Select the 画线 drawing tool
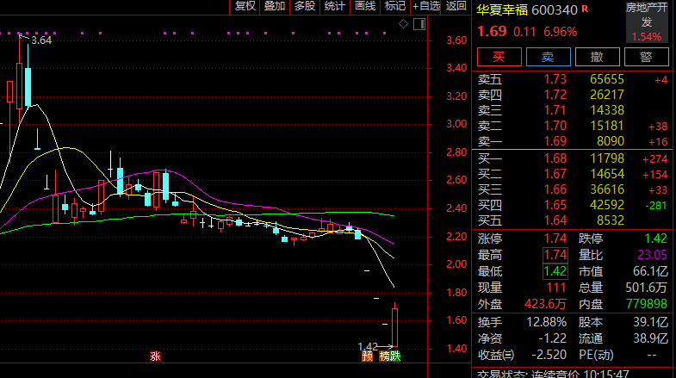The image size is (676, 378). pos(365,7)
